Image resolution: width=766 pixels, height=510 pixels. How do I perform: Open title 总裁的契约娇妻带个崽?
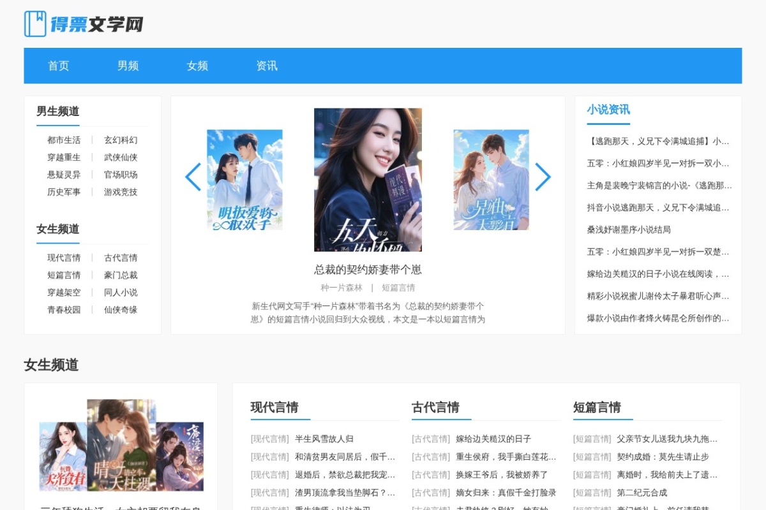point(368,269)
